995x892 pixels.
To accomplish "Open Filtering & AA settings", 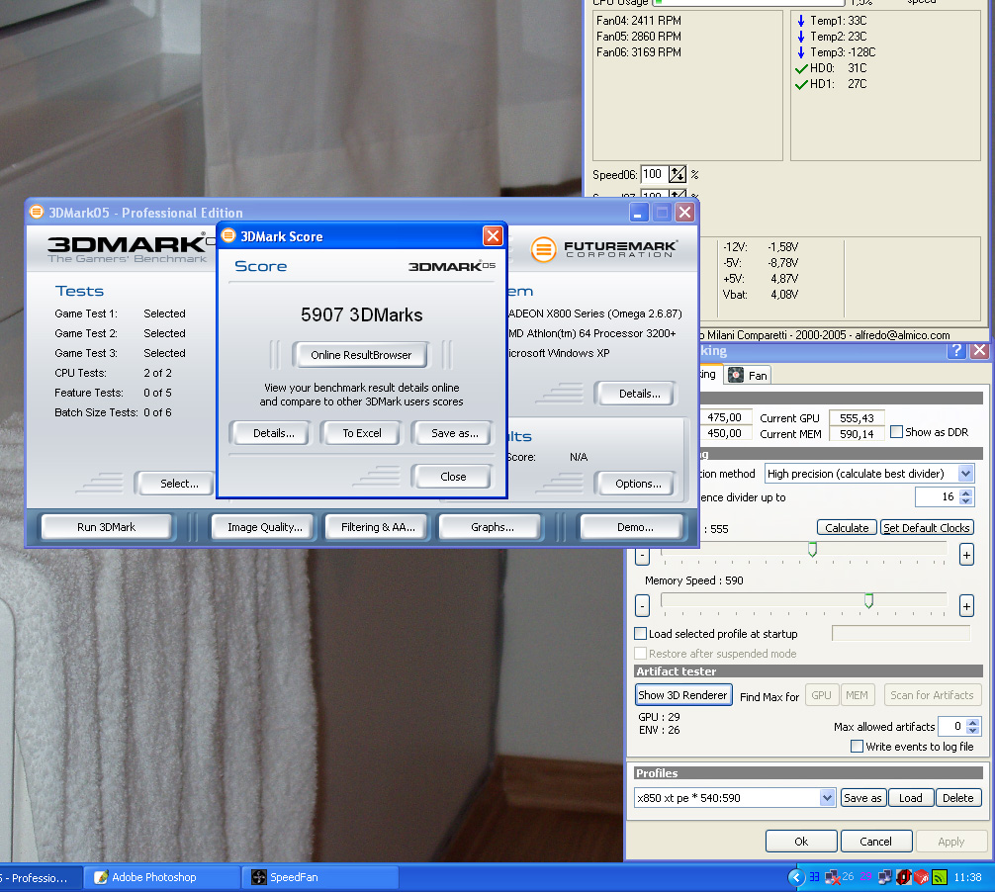I will 378,527.
